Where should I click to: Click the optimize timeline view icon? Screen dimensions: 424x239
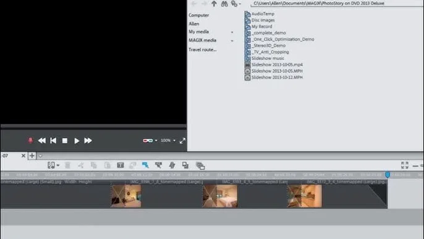pos(405,165)
